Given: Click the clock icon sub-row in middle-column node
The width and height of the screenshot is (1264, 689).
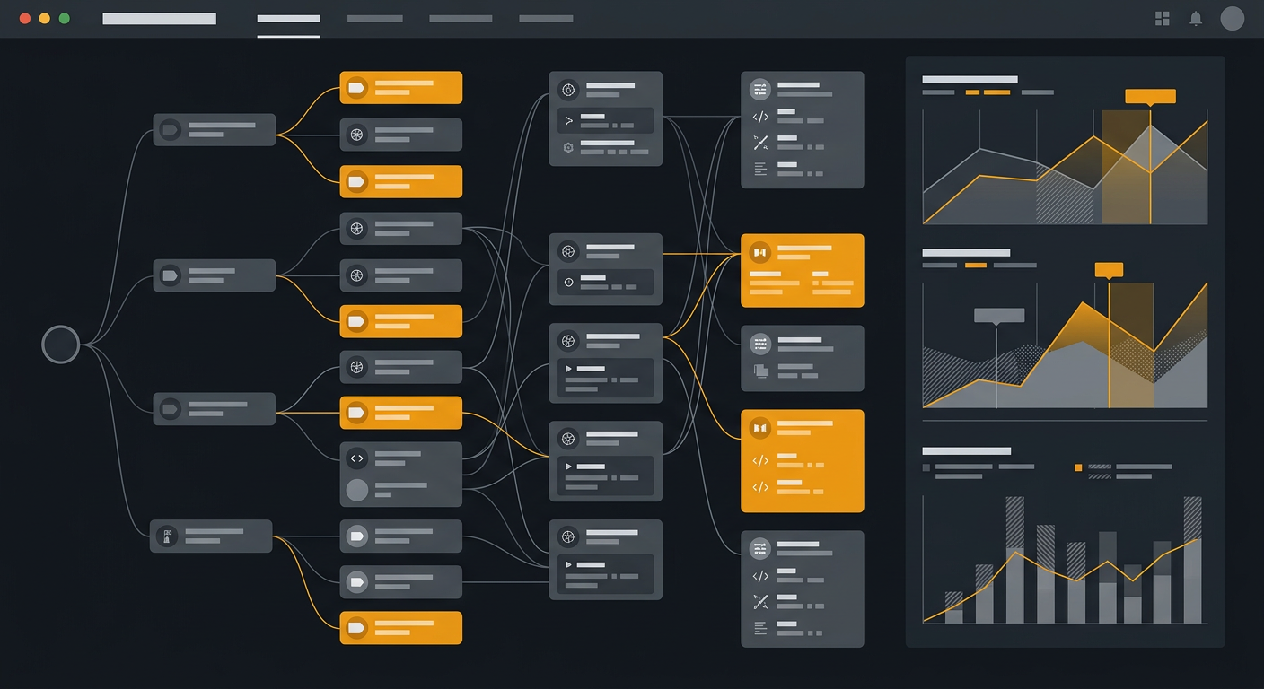Looking at the screenshot, I should coord(605,283).
